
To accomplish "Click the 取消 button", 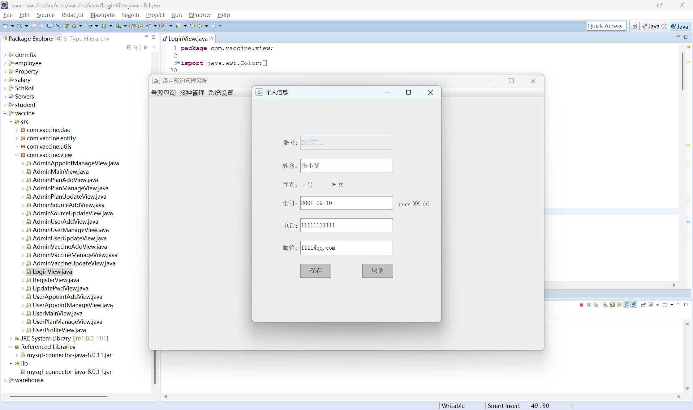I will pyautogui.click(x=377, y=271).
